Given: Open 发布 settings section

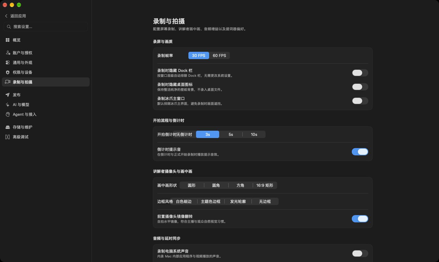Looking at the screenshot, I should 46,95.
